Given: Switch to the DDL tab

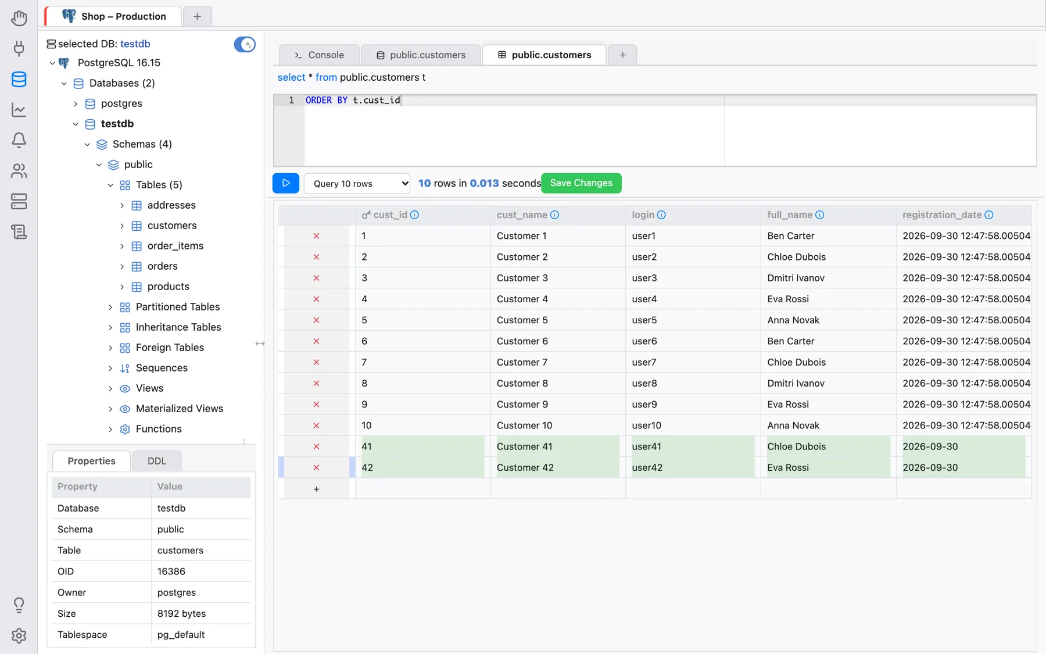Looking at the screenshot, I should pos(157,461).
